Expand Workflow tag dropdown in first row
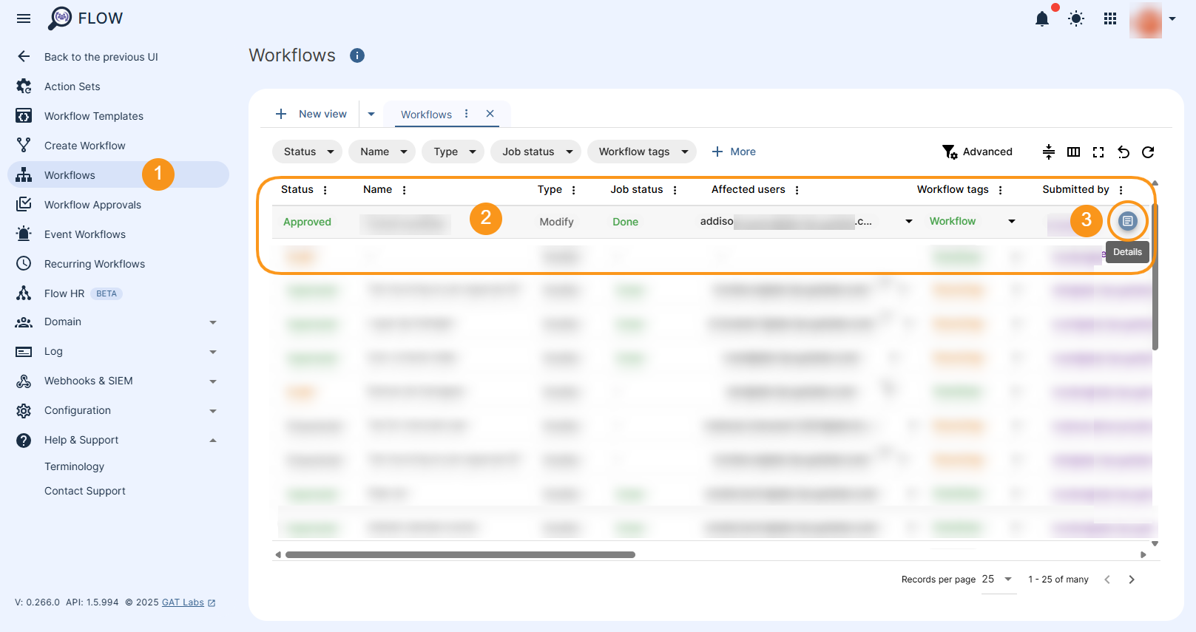The height and width of the screenshot is (632, 1196). pyautogui.click(x=1012, y=221)
